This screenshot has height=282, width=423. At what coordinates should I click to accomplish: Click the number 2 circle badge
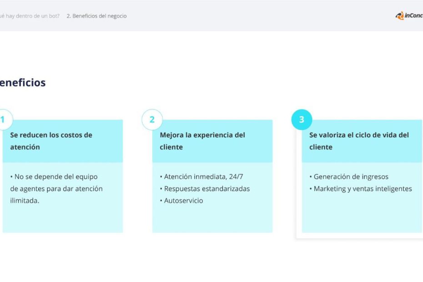pyautogui.click(x=152, y=120)
